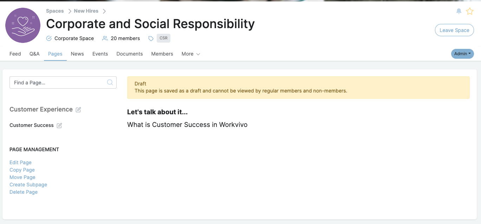This screenshot has width=481, height=224.
Task: Click the CSR tag badge
Action: [x=163, y=38]
